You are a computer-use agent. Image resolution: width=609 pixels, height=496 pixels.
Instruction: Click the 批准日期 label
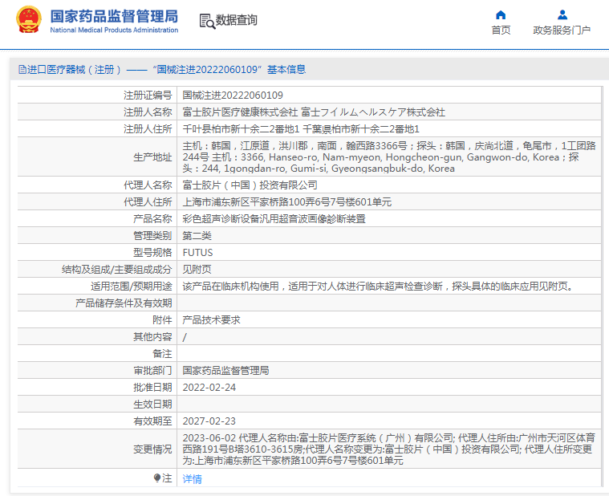(152, 388)
